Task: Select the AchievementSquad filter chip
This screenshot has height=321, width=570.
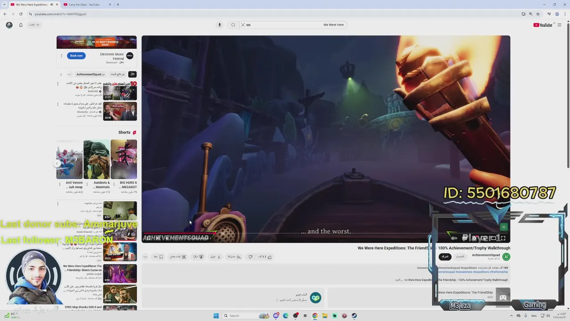Action: click(90, 74)
